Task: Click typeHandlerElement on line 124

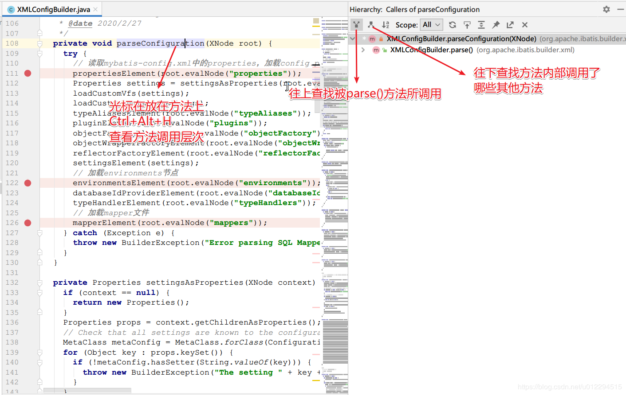Action: click(117, 203)
